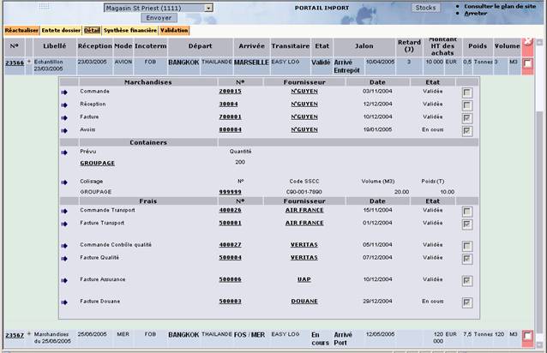Screen dimensions: 547x353
Task: Click the red X icon in header
Action: [x=528, y=41]
